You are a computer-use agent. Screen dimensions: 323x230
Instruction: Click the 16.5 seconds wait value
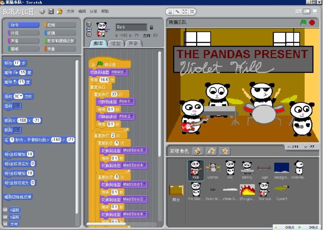pyautogui.click(x=104, y=79)
